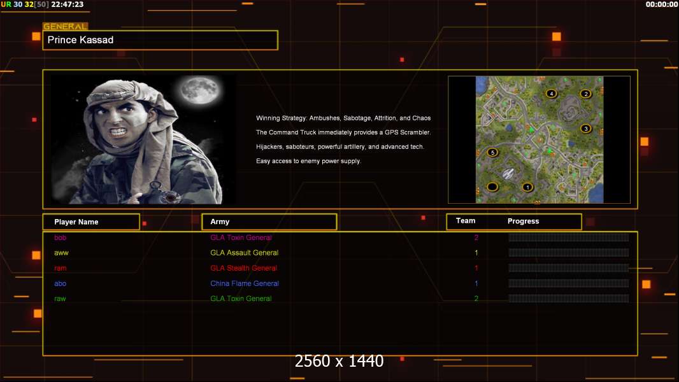
Task: Click the Progress column header
Action: (523, 221)
